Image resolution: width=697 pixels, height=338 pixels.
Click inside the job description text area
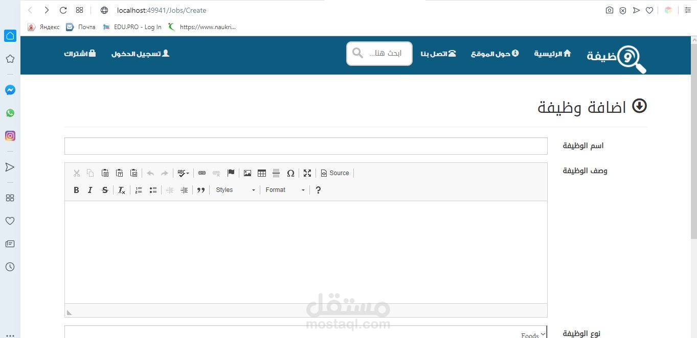coord(306,252)
